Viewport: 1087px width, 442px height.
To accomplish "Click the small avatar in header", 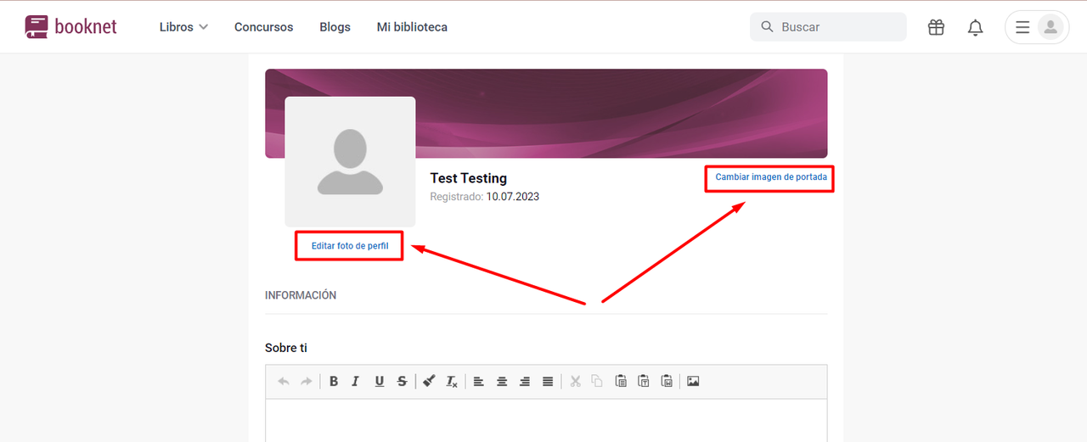I will tap(1050, 27).
